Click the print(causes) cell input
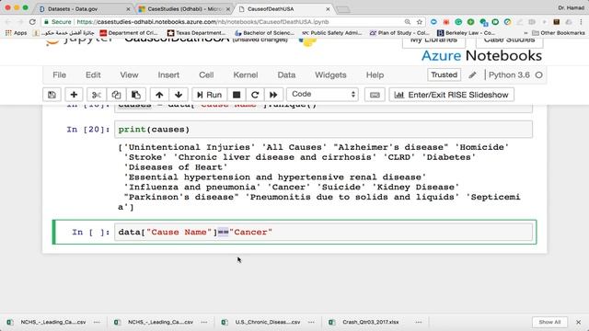589x331 pixels. pyautogui.click(x=323, y=130)
